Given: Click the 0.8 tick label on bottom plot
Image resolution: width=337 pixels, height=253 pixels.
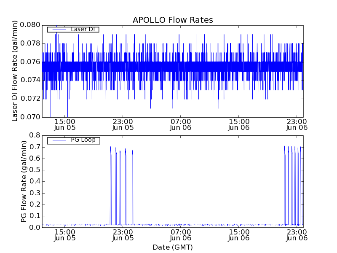Looking at the screenshot, I should coord(34,135).
